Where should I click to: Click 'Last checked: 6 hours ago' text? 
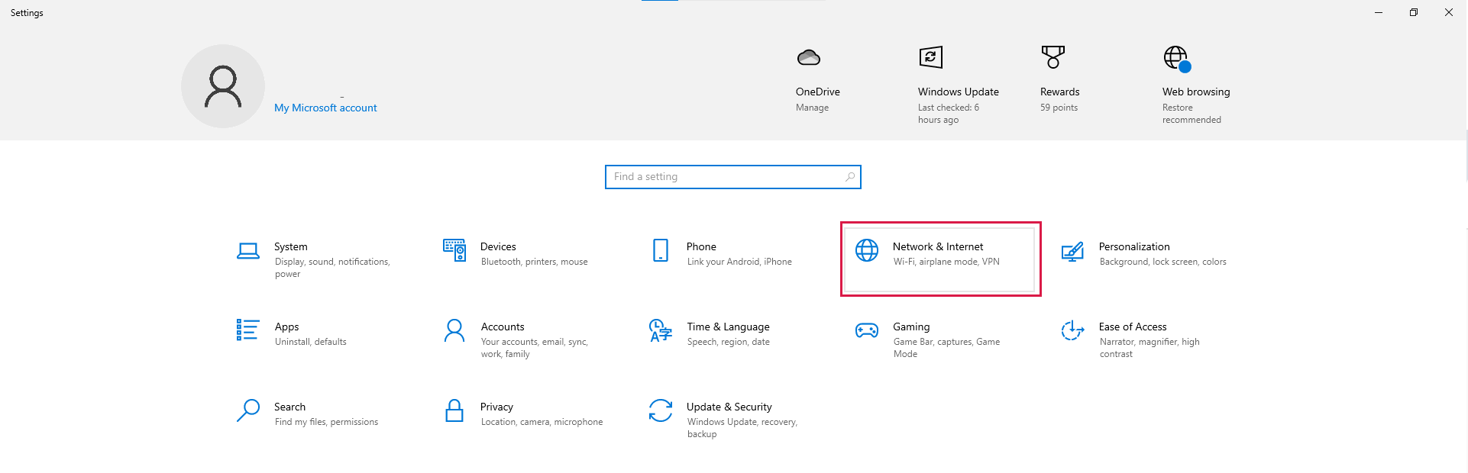[x=949, y=114]
